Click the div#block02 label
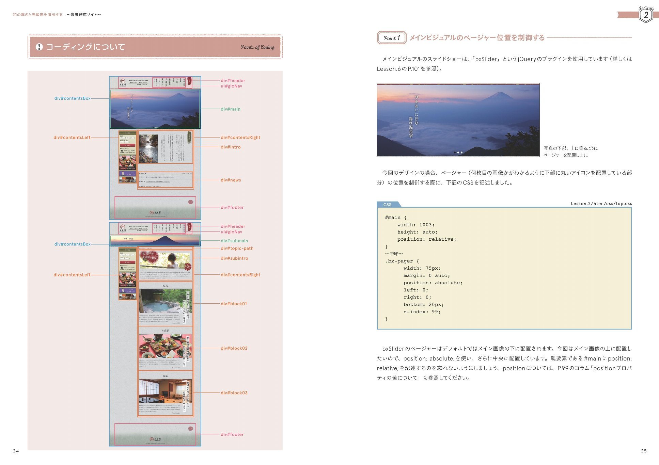This screenshot has width=659, height=465. 234,348
